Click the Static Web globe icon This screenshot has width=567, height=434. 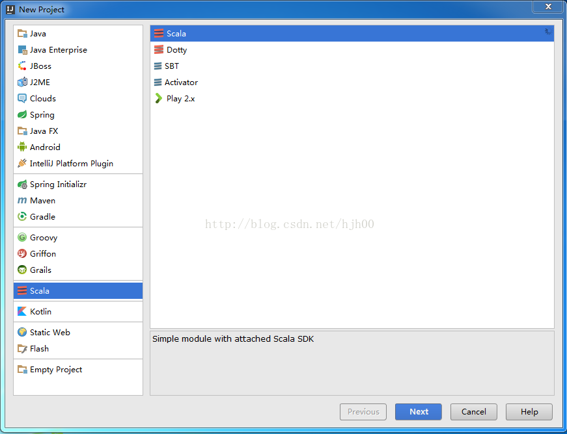click(x=22, y=333)
